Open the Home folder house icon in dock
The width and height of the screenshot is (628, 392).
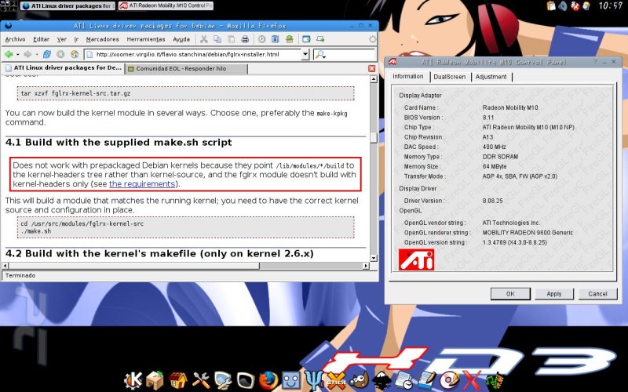[x=178, y=380]
